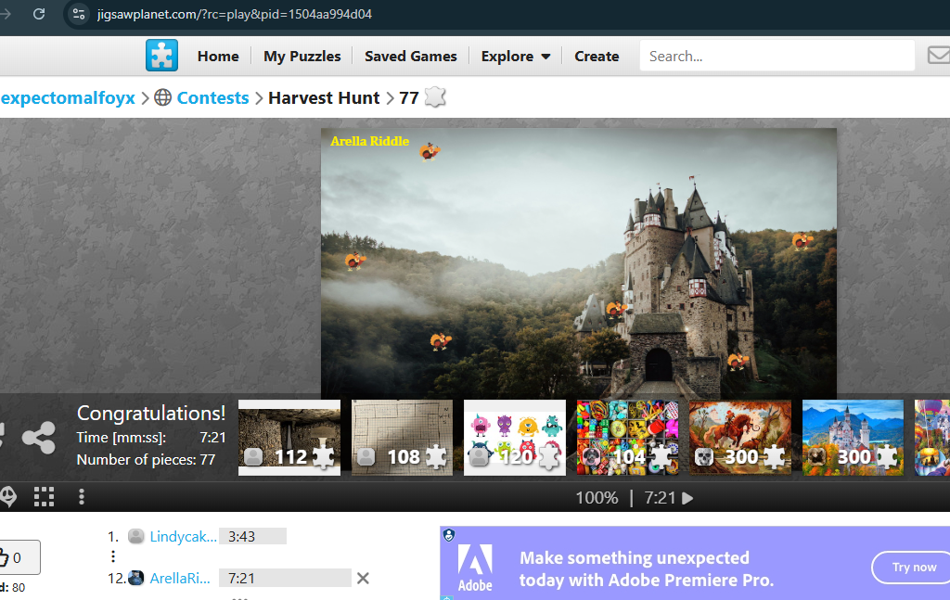The height and width of the screenshot is (600, 950).
Task: Open the Home menu item
Action: tap(218, 57)
